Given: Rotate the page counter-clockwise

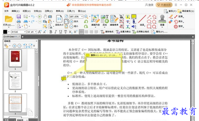Looking at the screenshot, I should point(86,22).
